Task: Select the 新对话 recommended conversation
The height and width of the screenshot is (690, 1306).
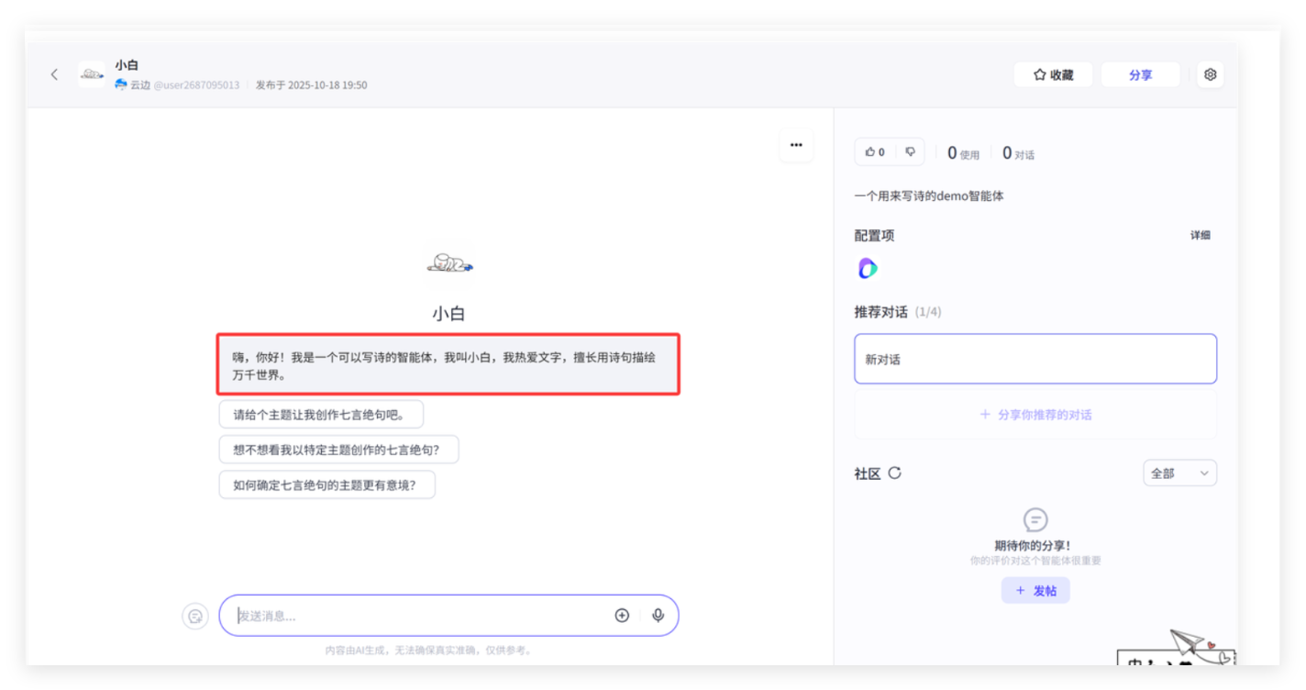Action: pos(1035,359)
